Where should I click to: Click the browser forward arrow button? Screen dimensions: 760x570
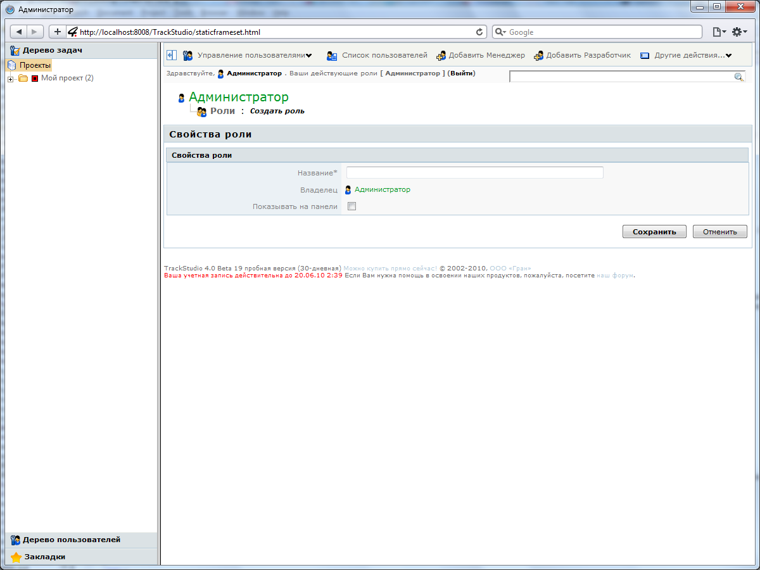(34, 32)
